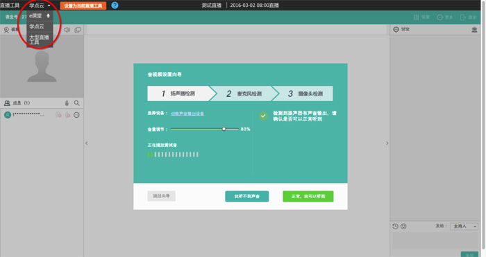The image size is (486, 257).
Task: Click the discussion chat bubble icon
Action: coord(396,29)
